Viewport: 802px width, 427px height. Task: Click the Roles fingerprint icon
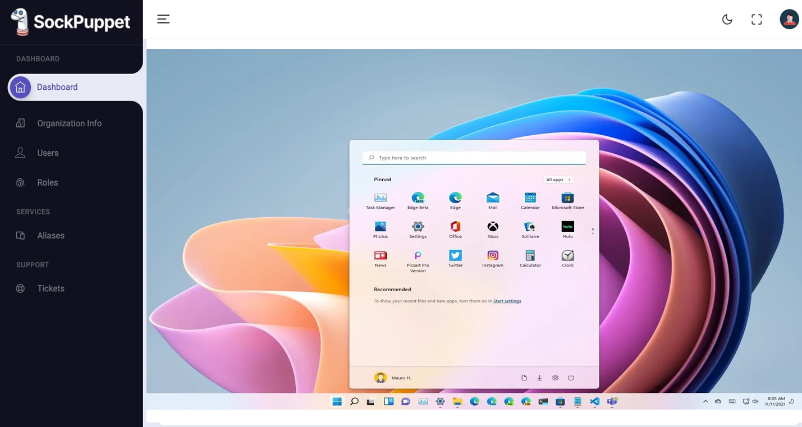(x=20, y=182)
